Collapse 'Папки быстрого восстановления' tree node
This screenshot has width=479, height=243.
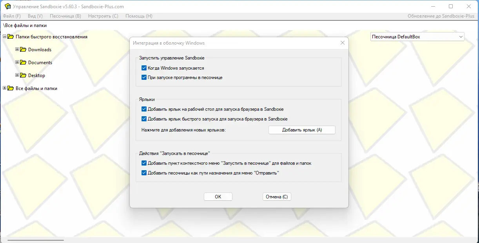tap(4, 36)
